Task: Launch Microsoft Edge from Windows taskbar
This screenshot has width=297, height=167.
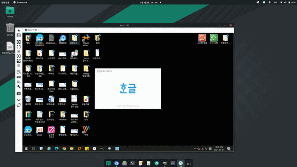Action: pyautogui.click(x=56, y=149)
